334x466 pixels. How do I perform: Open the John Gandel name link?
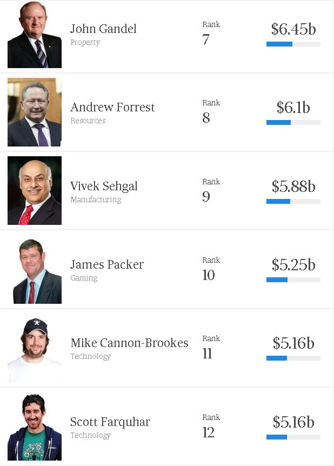(x=103, y=29)
